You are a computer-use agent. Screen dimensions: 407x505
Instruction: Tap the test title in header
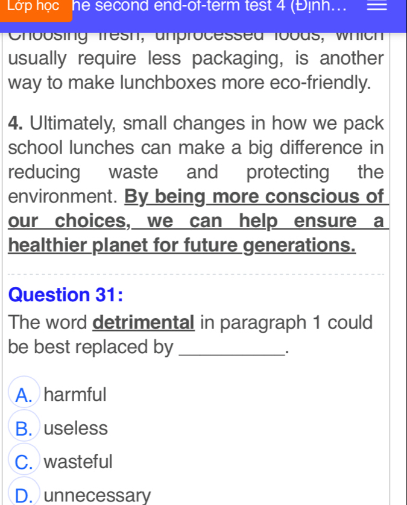[210, 6]
